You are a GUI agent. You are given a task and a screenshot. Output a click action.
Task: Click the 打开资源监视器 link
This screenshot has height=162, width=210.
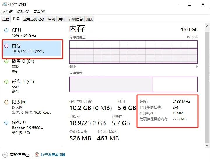[53, 155]
